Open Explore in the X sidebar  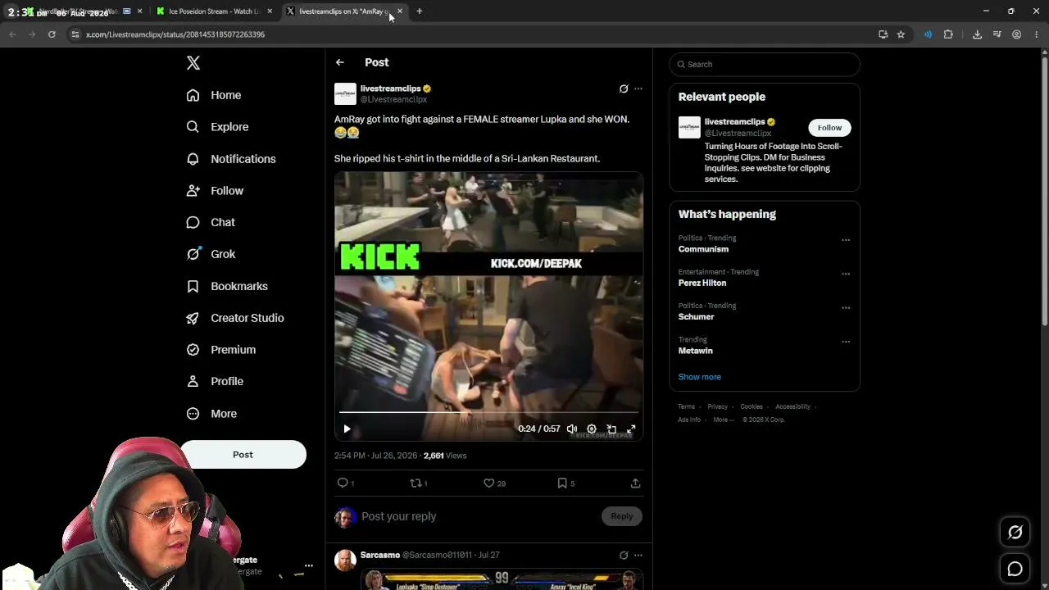point(217,127)
